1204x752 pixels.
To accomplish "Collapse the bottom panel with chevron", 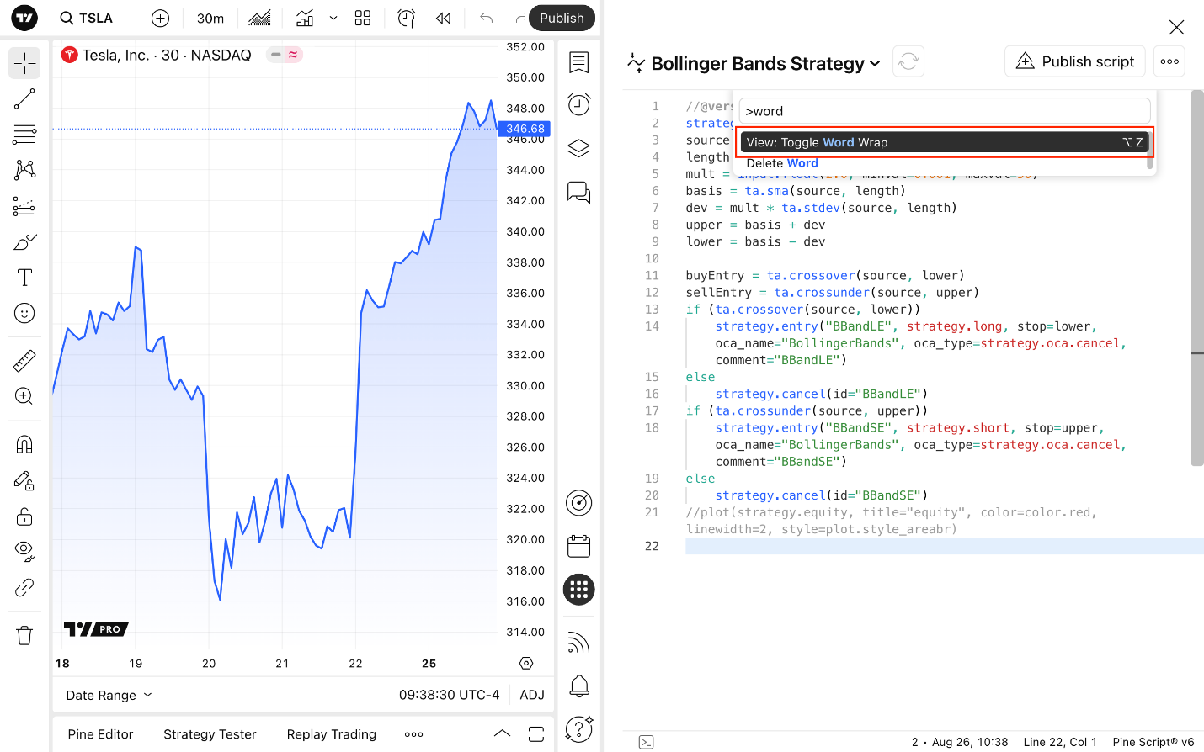I will pos(502,733).
